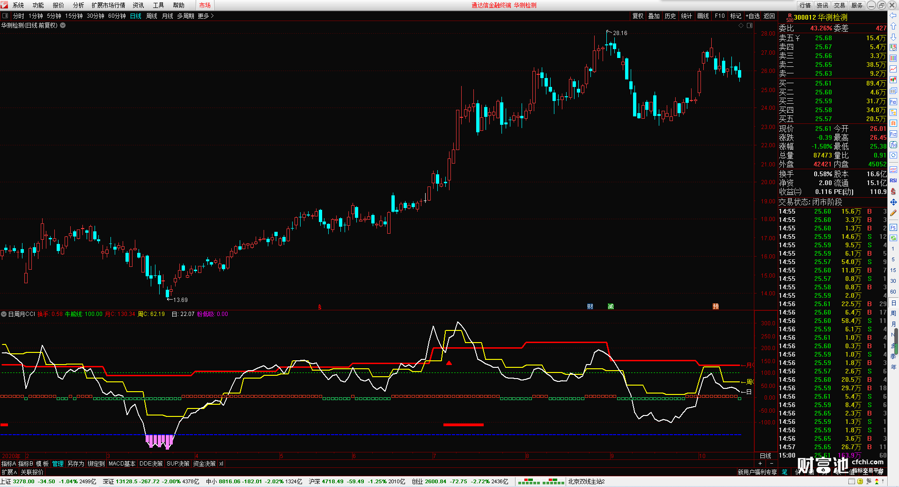Click the +自选 button
The height and width of the screenshot is (487, 899).
753,16
